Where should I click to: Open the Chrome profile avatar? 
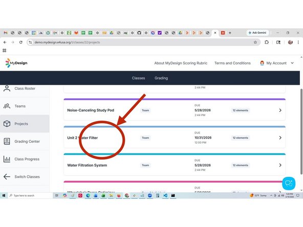click(290, 42)
